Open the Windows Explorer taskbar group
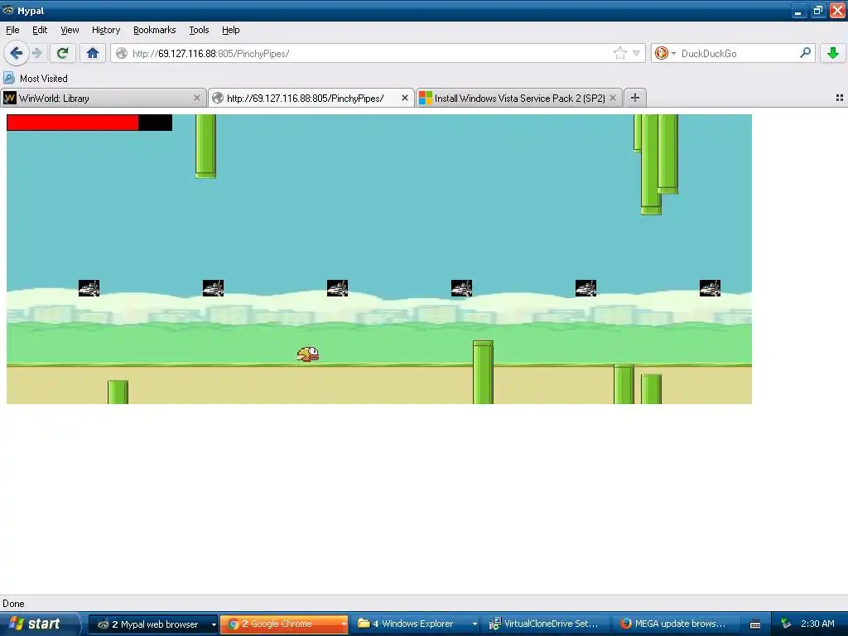This screenshot has width=848, height=636. 417,624
